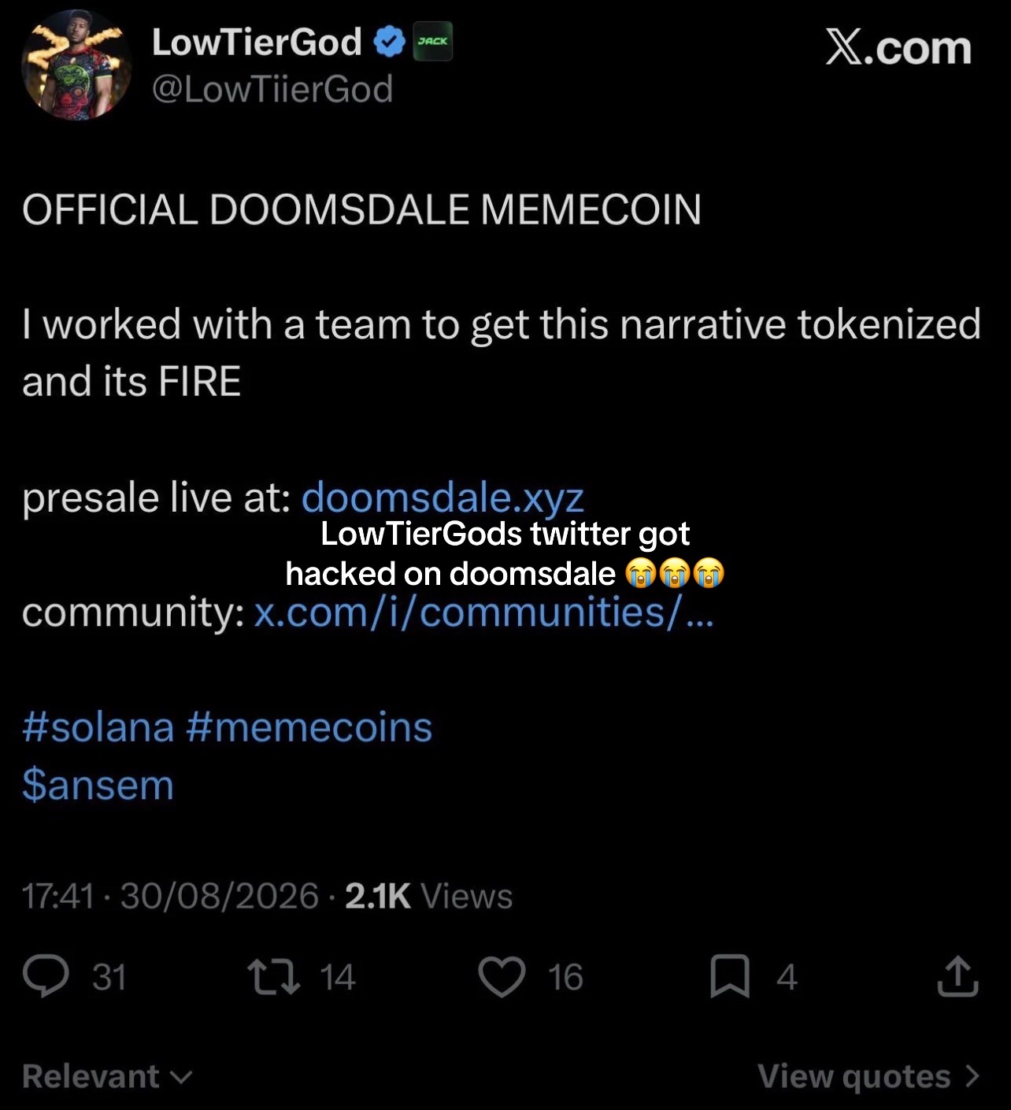Open the reply comment icon
The image size is (1011, 1110).
click(x=46, y=976)
